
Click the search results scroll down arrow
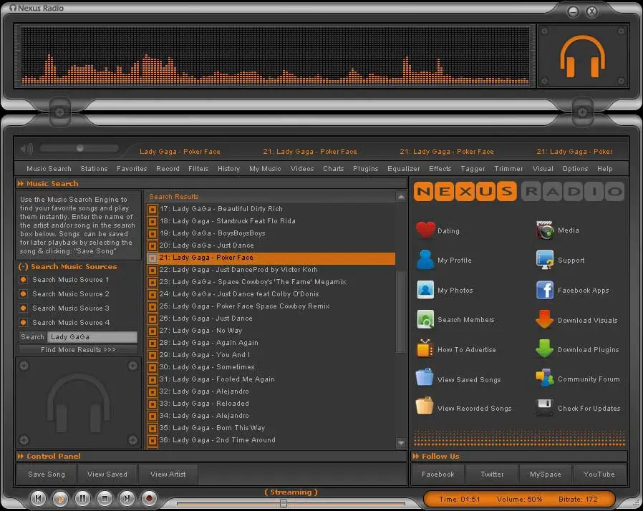coord(401,442)
